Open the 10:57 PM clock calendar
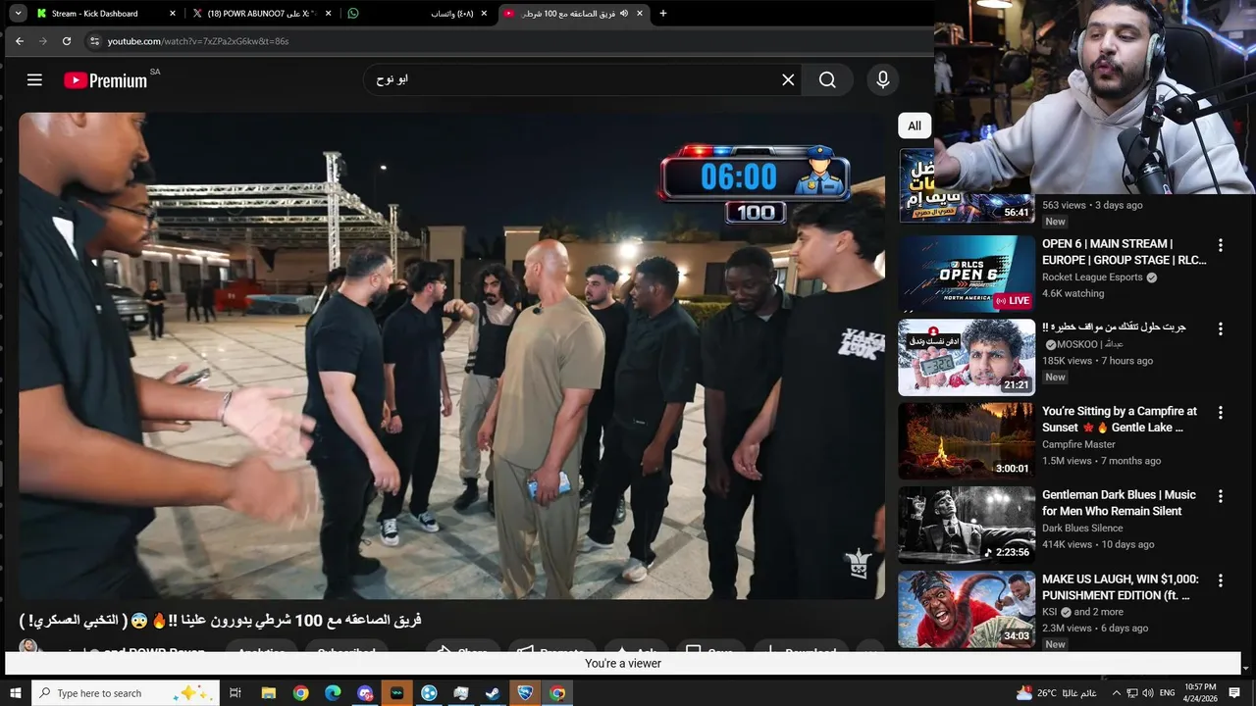Screen dimensions: 1256x706 (1200, 693)
